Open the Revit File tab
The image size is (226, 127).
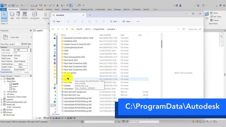3,10
